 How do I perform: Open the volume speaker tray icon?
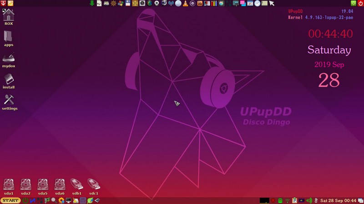309,200
